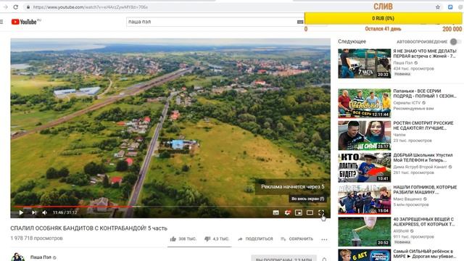464x261 pixels.
Task: Click the search field containing паша пэл
Action: coord(212,22)
